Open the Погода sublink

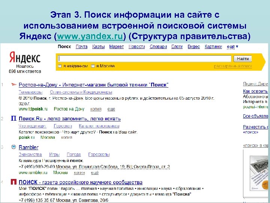point(74,155)
